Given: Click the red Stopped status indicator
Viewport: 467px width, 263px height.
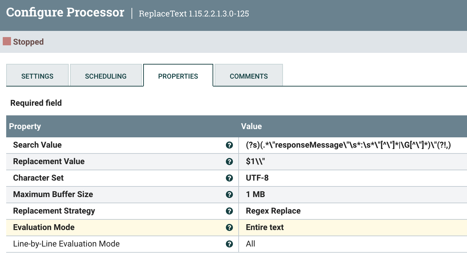Looking at the screenshot, I should click(7, 42).
